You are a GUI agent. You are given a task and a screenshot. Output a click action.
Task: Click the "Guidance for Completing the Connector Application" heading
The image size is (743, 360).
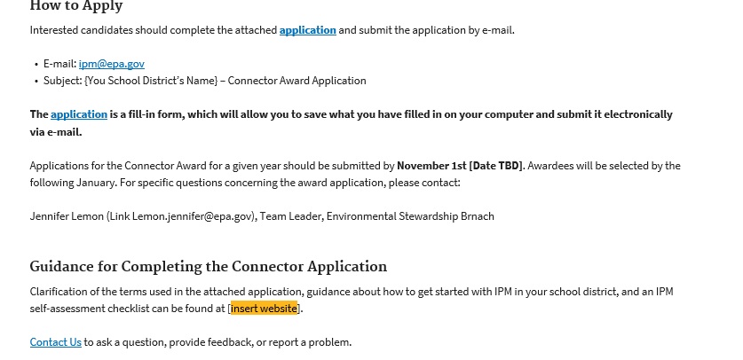pos(208,267)
